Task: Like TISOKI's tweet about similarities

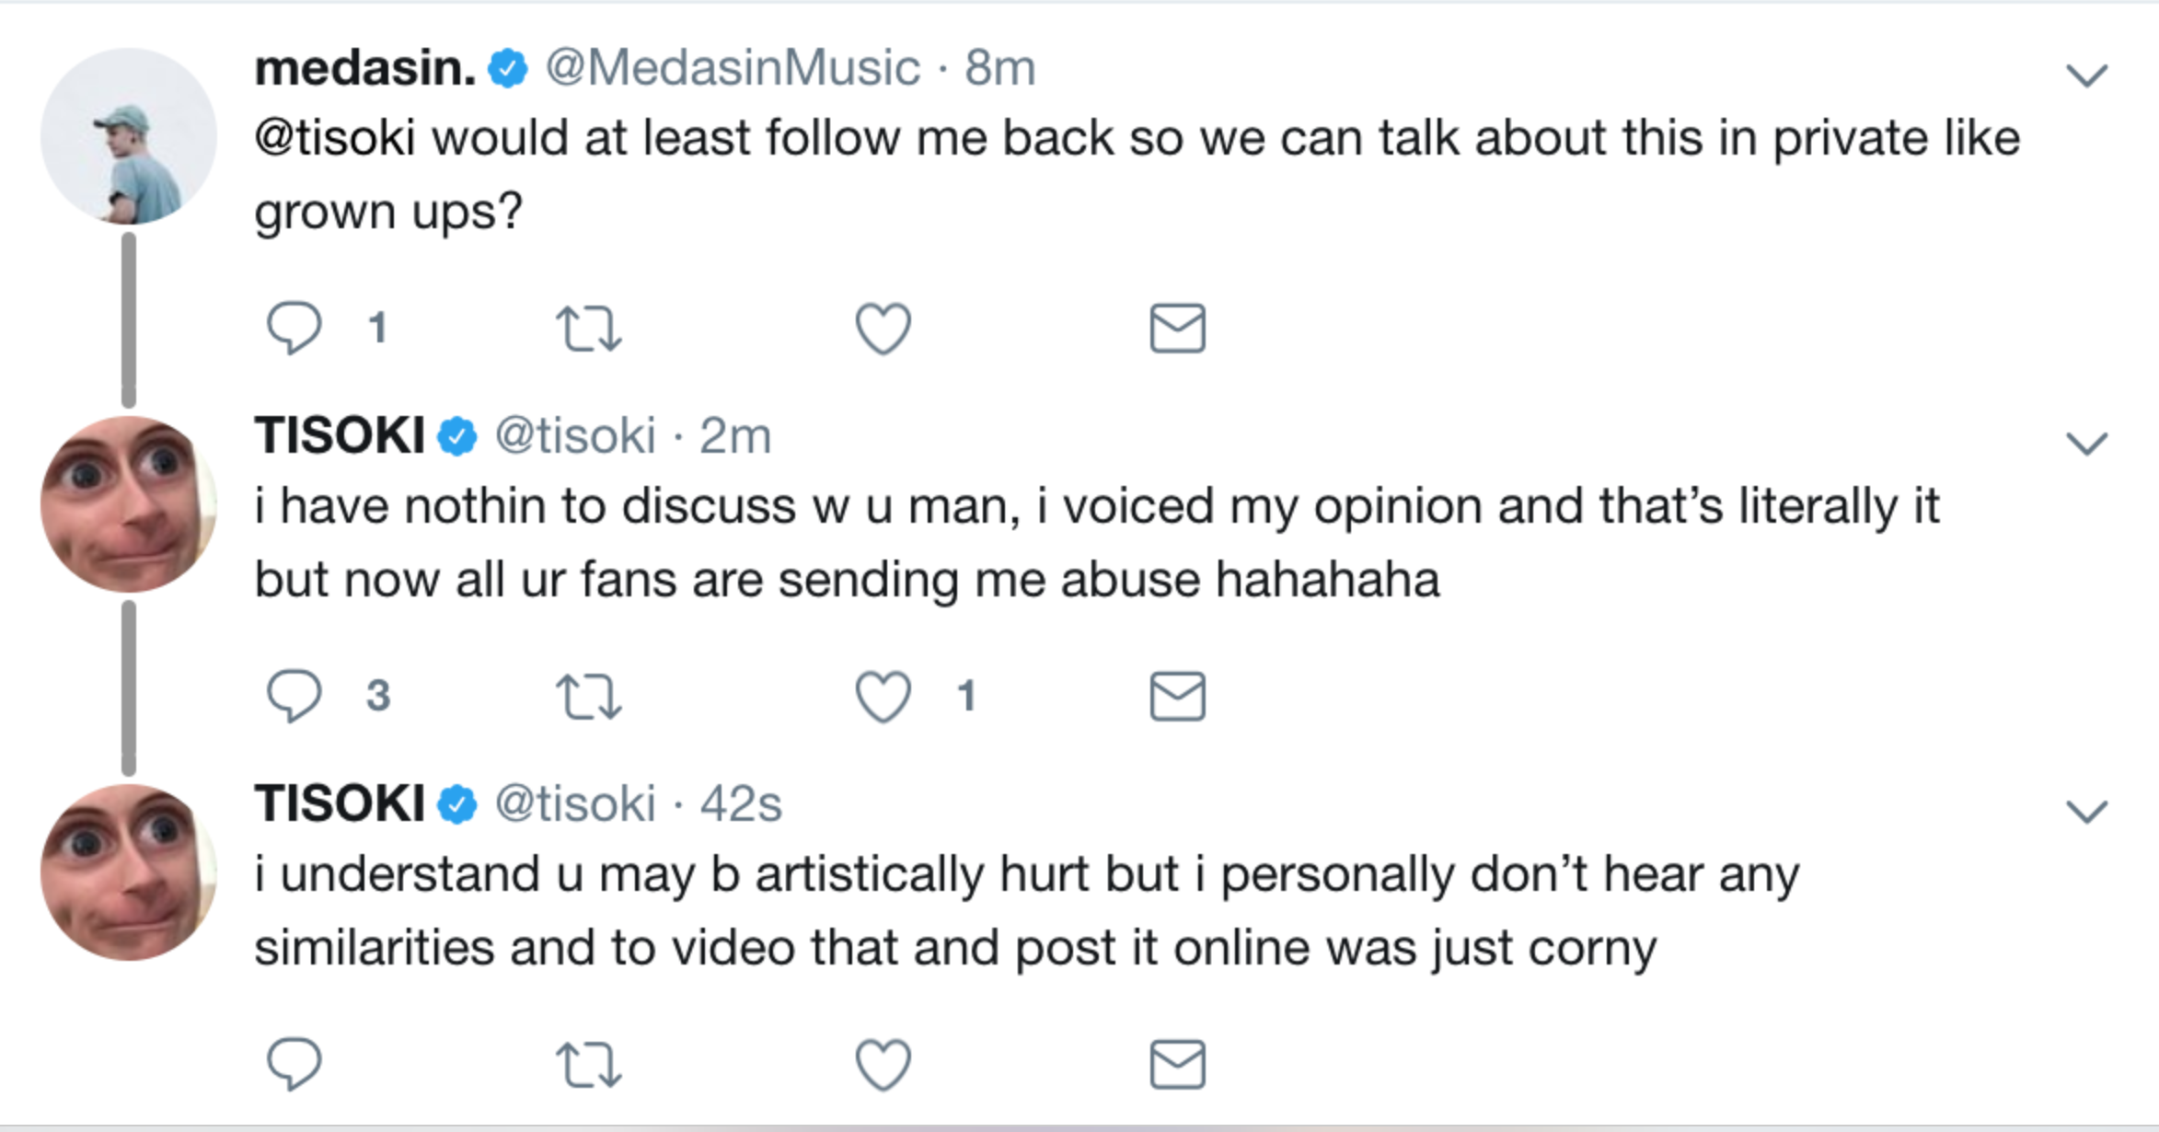Action: pos(883,1064)
